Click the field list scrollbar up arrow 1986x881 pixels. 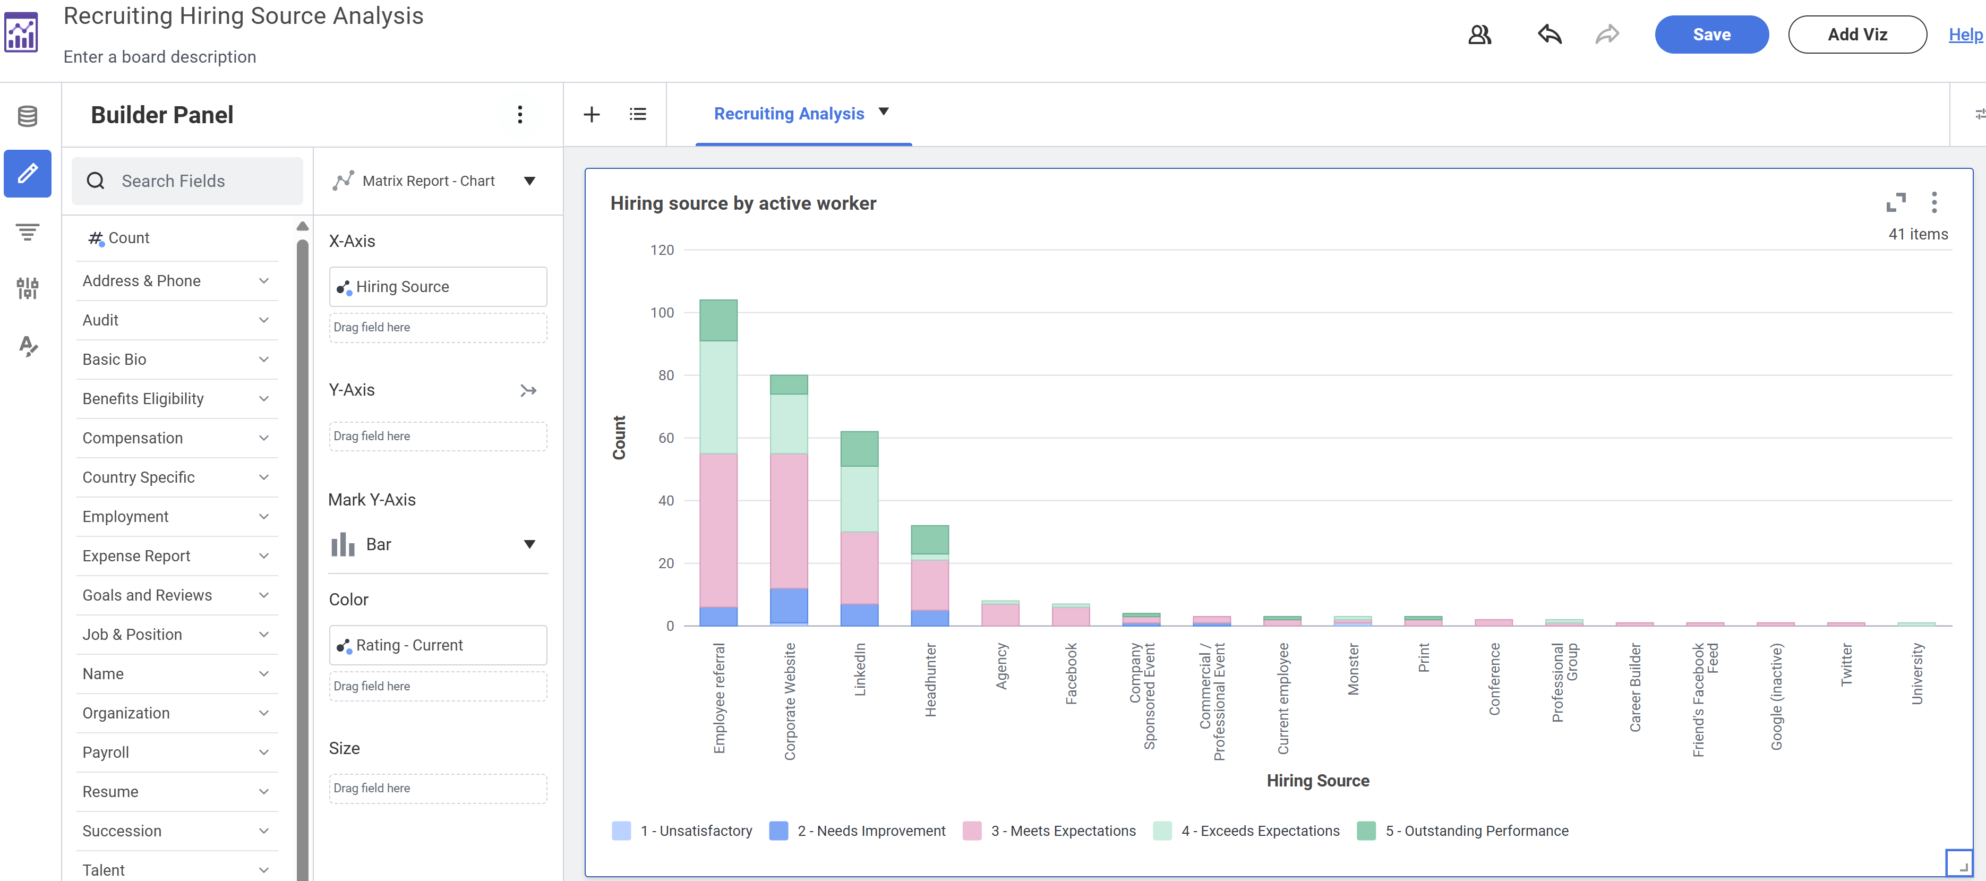click(x=303, y=226)
